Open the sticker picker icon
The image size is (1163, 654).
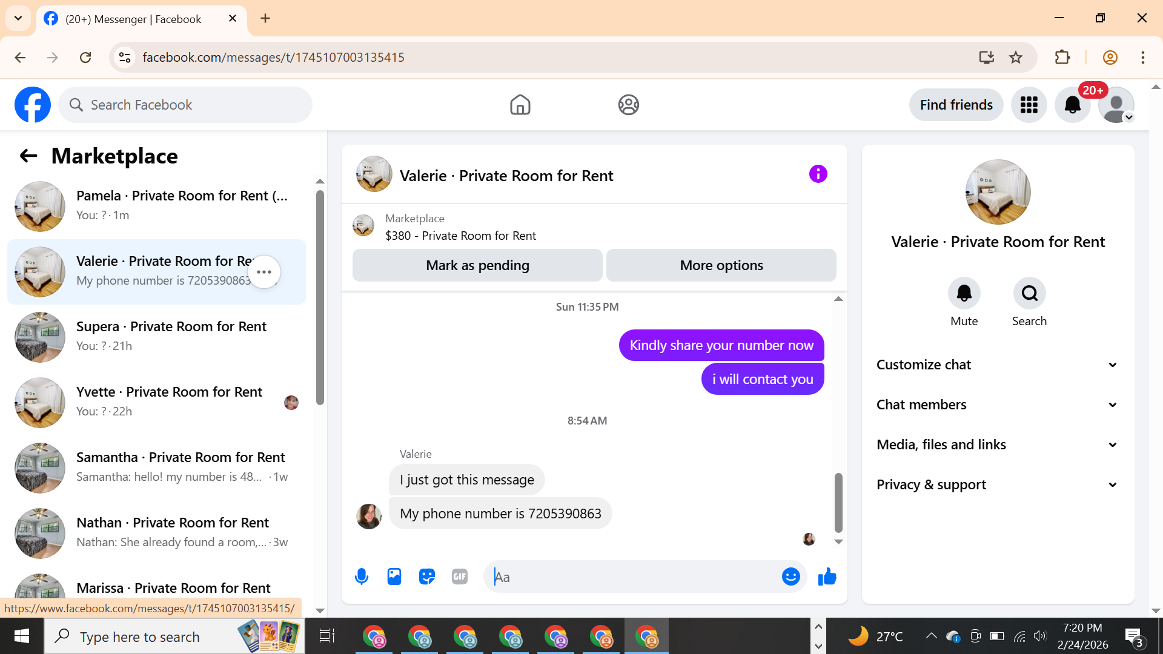pyautogui.click(x=427, y=576)
